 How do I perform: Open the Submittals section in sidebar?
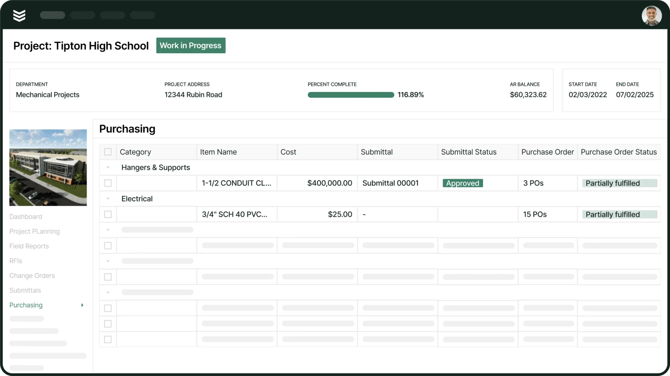tap(25, 290)
